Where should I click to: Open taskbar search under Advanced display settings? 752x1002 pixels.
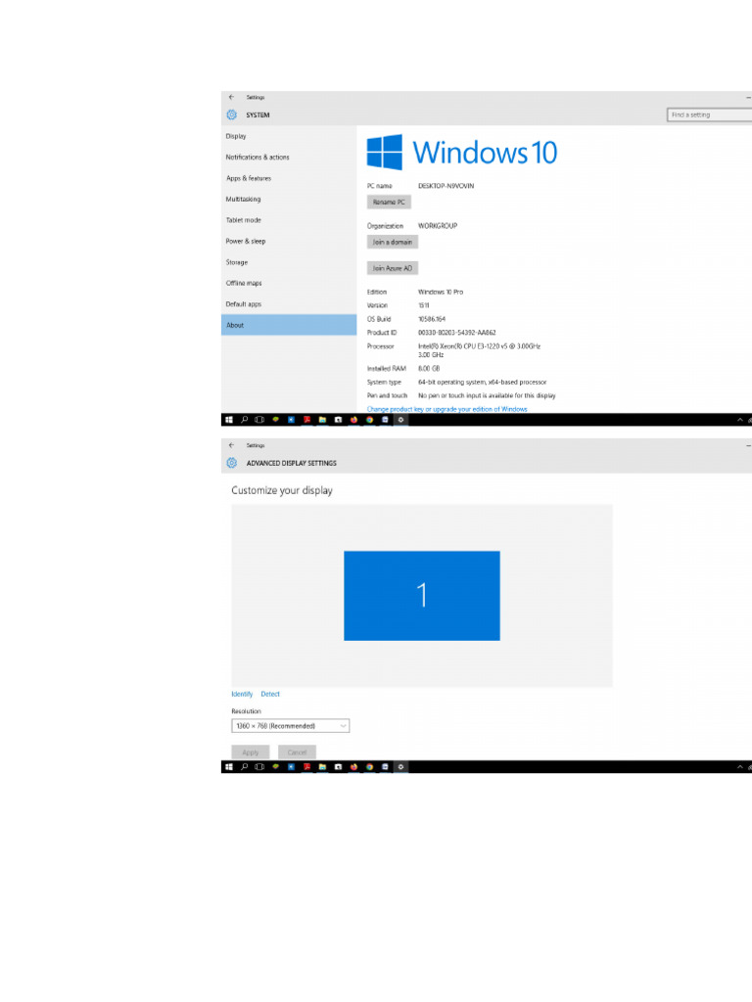244,767
